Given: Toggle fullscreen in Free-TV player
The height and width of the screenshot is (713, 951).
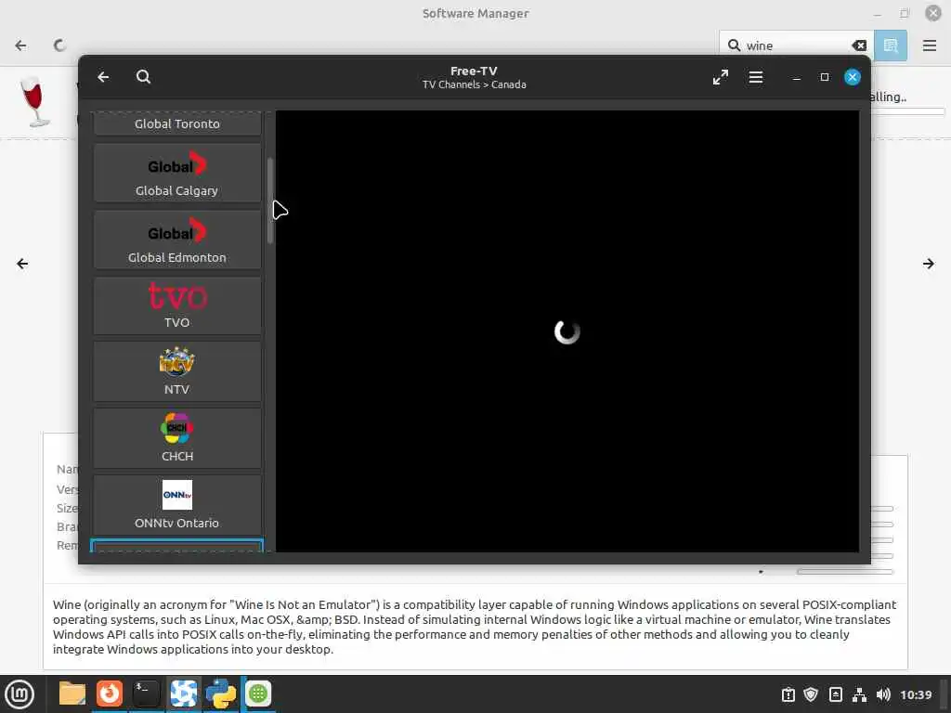Looking at the screenshot, I should (x=720, y=77).
